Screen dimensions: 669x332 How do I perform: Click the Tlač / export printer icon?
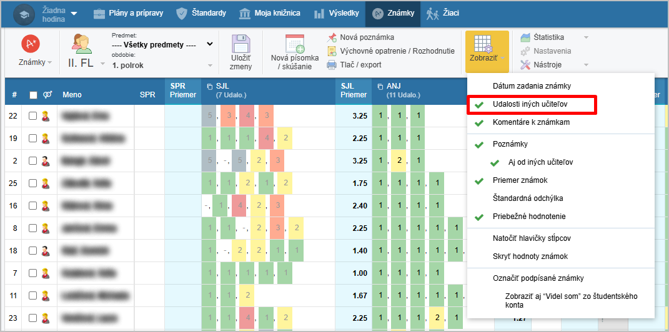(332, 65)
